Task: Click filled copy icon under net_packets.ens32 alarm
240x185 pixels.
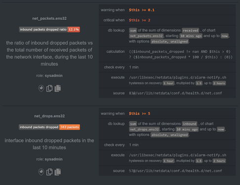Action: coord(58,89)
